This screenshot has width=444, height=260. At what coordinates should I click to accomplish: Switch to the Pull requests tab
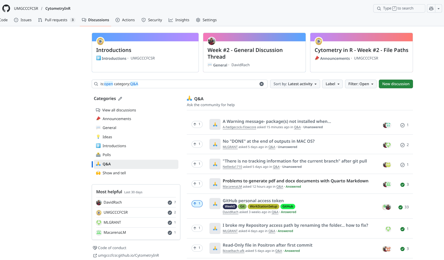[56, 20]
